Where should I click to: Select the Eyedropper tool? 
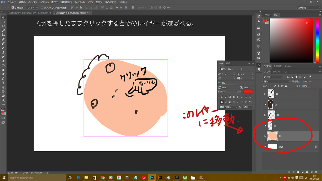point(3,39)
